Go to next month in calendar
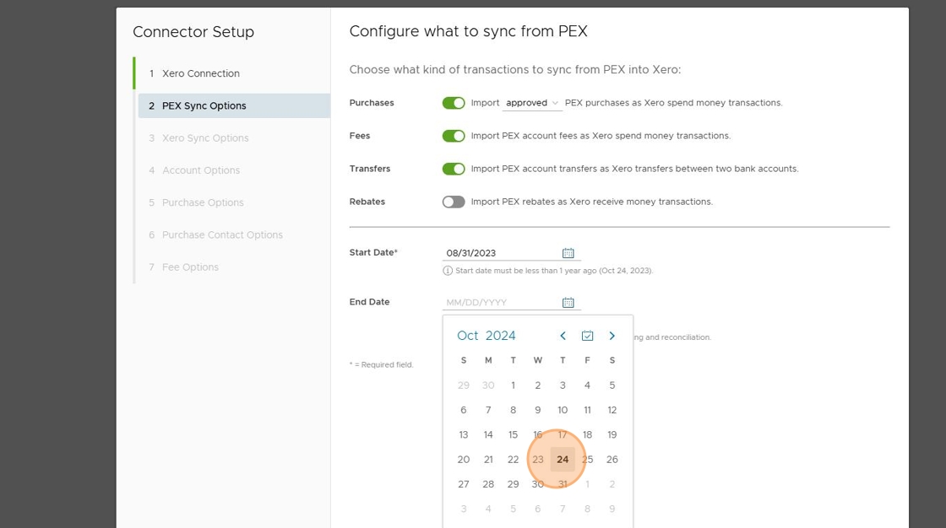 612,336
